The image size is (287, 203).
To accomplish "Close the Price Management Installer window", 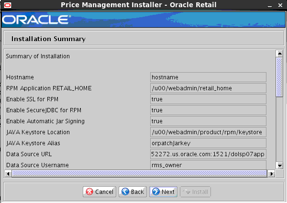I will [280, 5].
